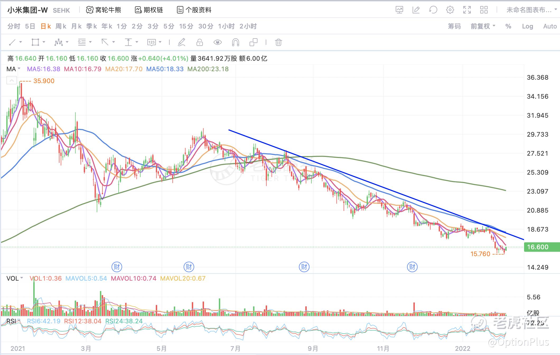Screen dimensions: 560x355
Task: Open chart settings gear icon
Action: point(450,10)
